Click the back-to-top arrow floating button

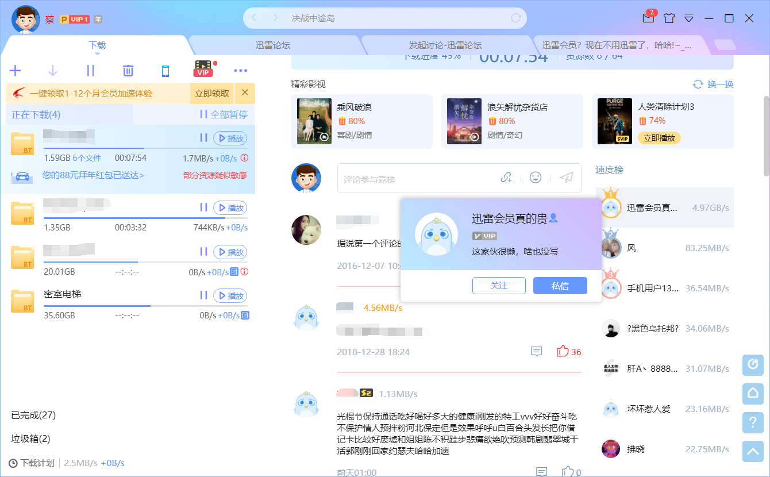(x=753, y=452)
